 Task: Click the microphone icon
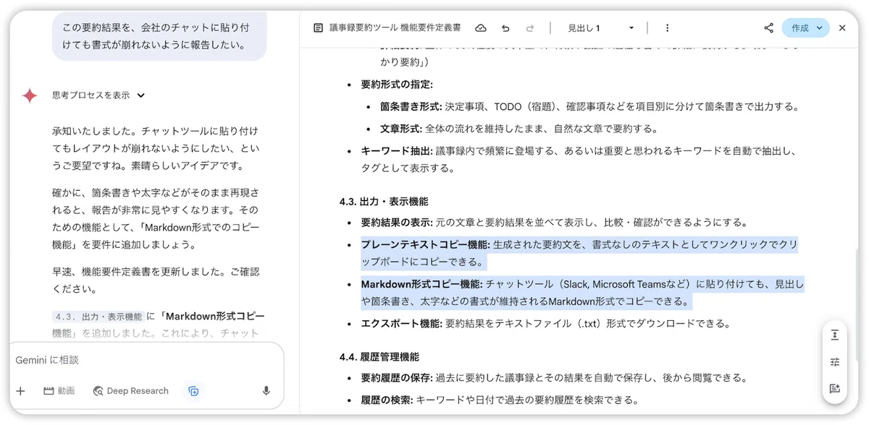pos(266,391)
